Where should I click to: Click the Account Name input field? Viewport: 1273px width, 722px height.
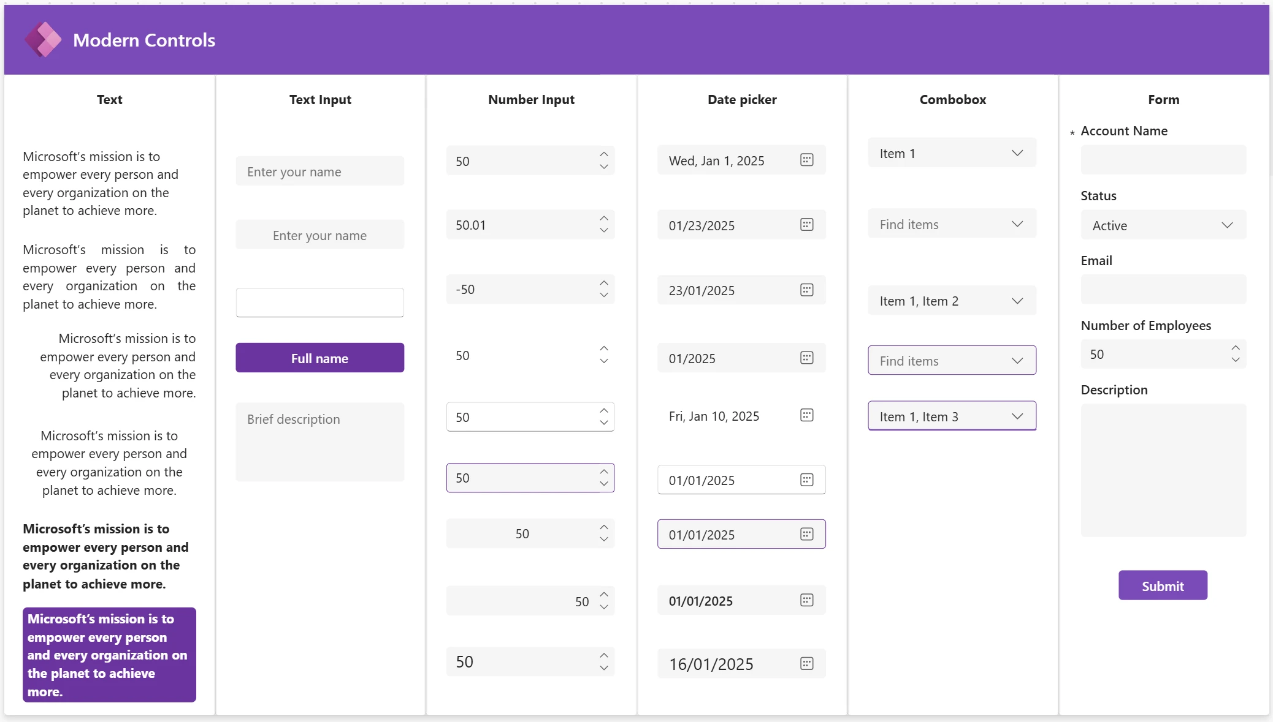click(1162, 160)
